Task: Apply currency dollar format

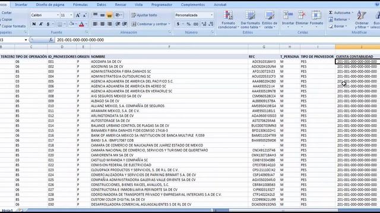Action: pyautogui.click(x=178, y=24)
